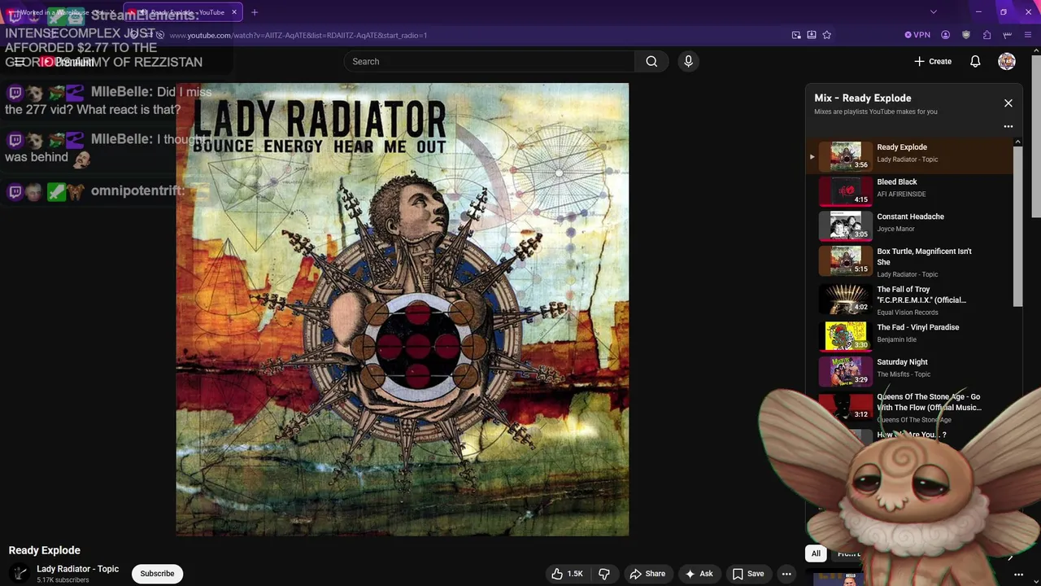Image resolution: width=1041 pixels, height=586 pixels.
Task: Play Bleed Black from the mix
Action: pos(909,190)
